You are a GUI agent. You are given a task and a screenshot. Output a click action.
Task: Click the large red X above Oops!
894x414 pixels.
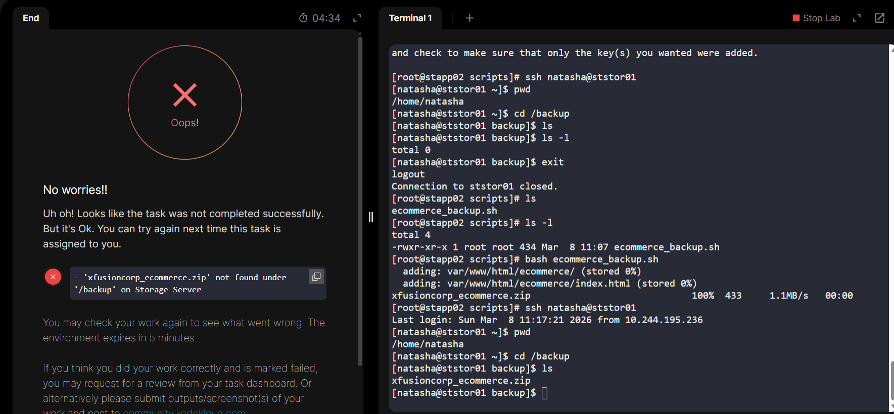point(185,95)
